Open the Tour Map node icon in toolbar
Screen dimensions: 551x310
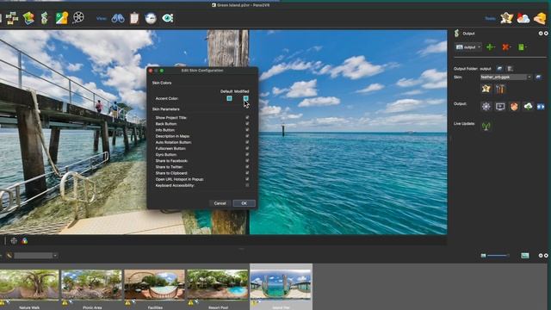point(12,18)
